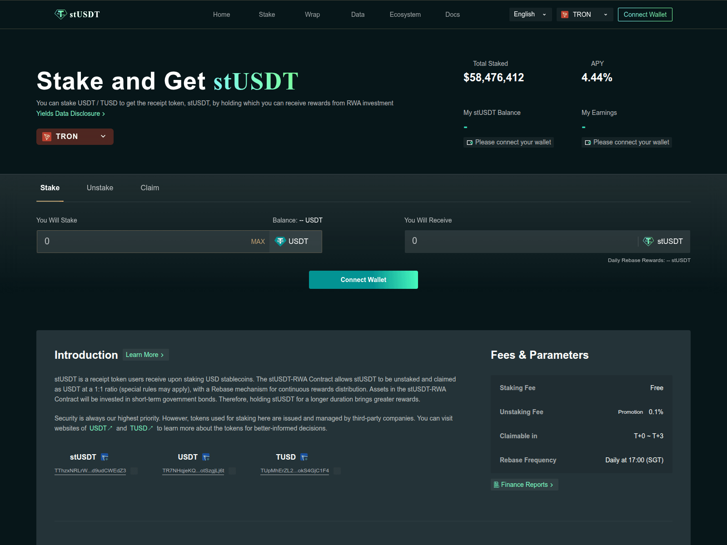Connect wallet under My Earnings
727x545 pixels.
627,142
